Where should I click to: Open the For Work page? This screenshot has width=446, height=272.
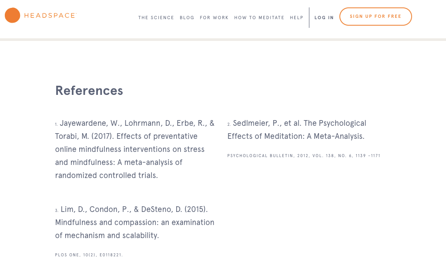(214, 18)
